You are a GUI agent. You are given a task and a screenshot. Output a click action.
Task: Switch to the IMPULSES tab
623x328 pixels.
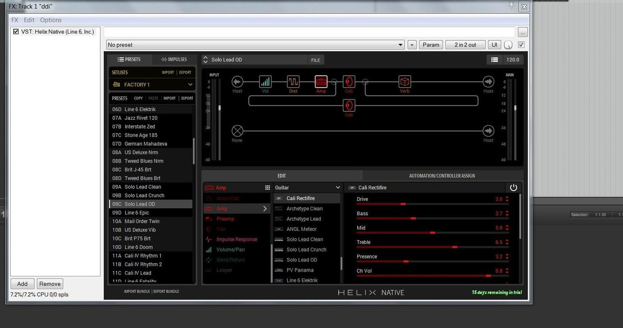click(x=174, y=59)
